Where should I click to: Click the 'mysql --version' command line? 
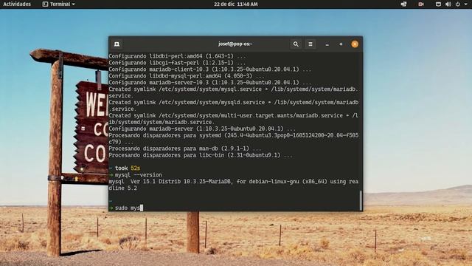point(135,175)
